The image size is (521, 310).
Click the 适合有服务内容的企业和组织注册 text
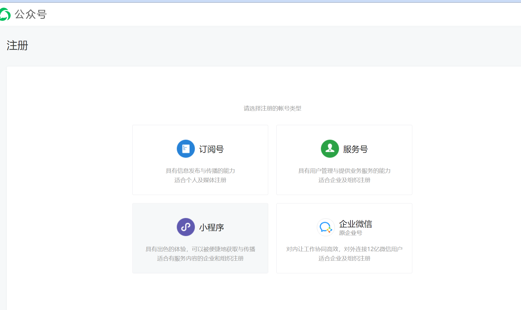tap(200, 259)
